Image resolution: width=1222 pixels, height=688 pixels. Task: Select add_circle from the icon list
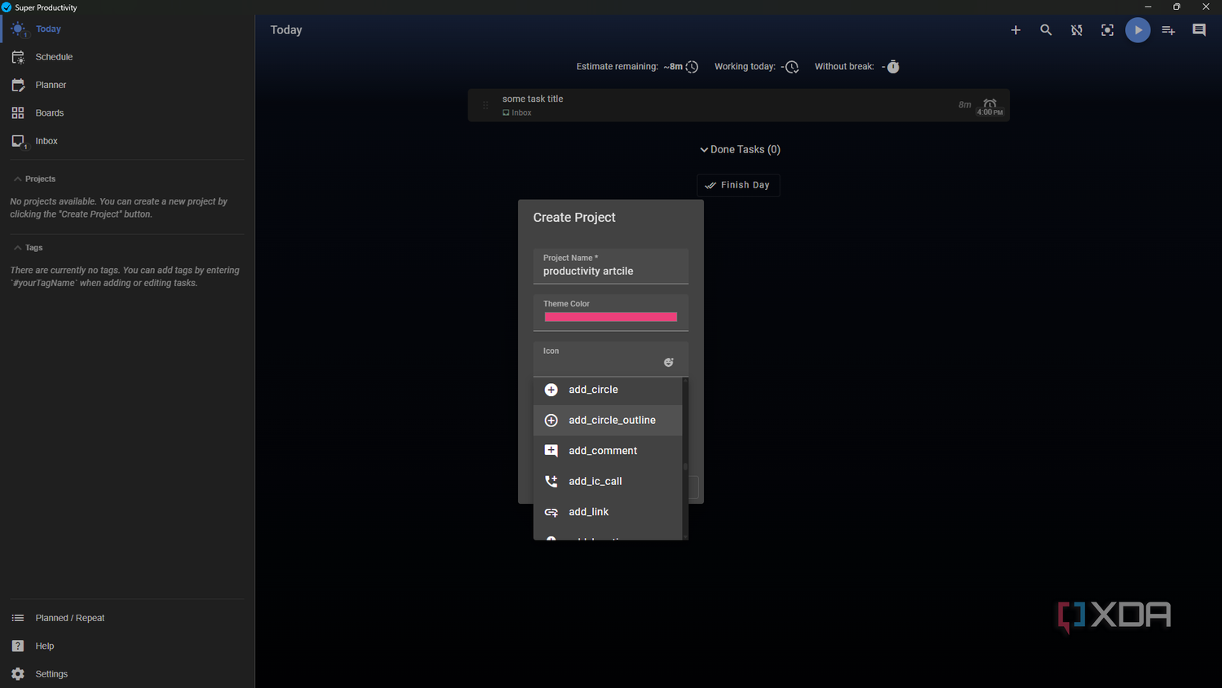[608, 390]
